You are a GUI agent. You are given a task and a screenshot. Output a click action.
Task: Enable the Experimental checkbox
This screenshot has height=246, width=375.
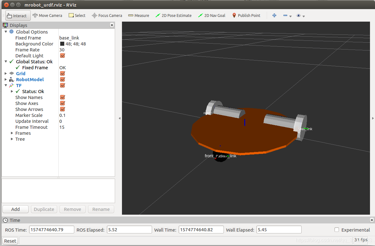click(337, 230)
